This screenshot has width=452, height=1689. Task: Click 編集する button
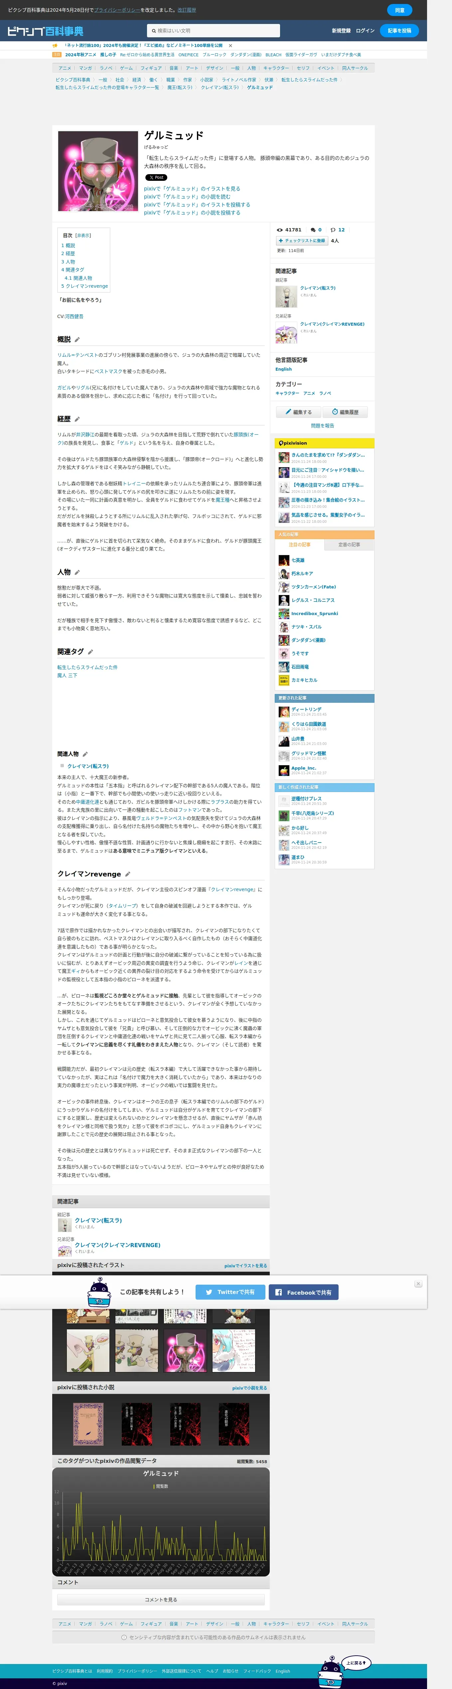tap(298, 412)
